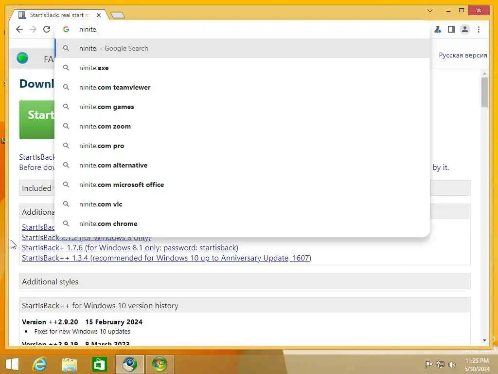Expand the Included section header

[x=37, y=188]
